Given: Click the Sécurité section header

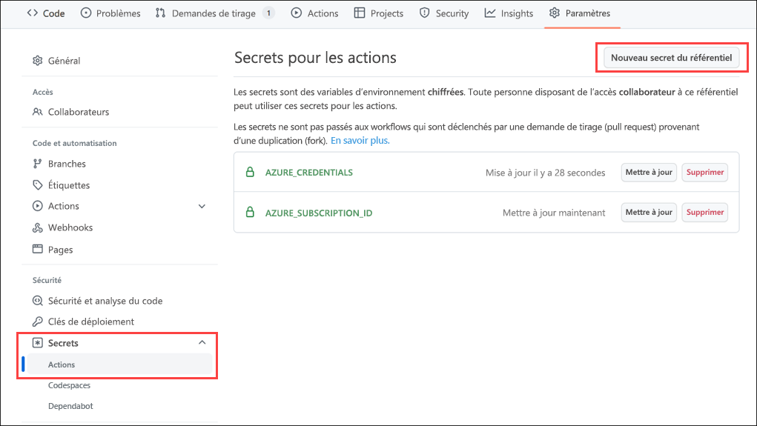Looking at the screenshot, I should pyautogui.click(x=47, y=280).
